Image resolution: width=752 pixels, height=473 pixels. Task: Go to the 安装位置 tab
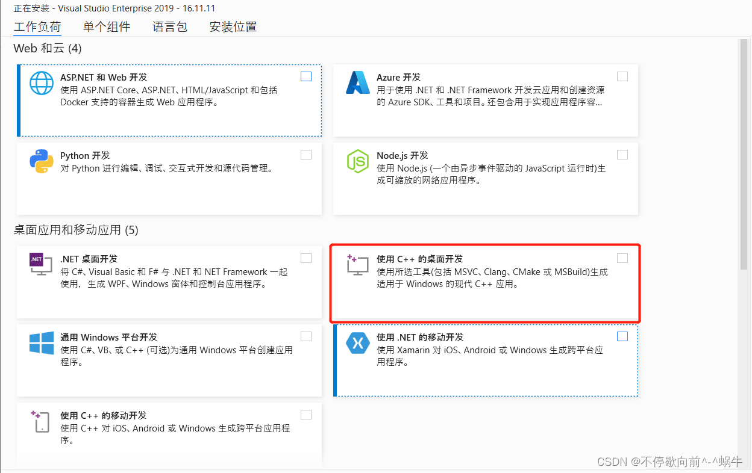coord(233,26)
